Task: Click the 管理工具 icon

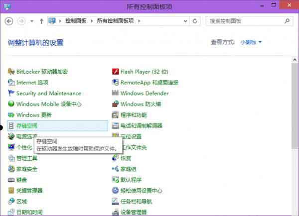Action: pyautogui.click(x=11, y=158)
